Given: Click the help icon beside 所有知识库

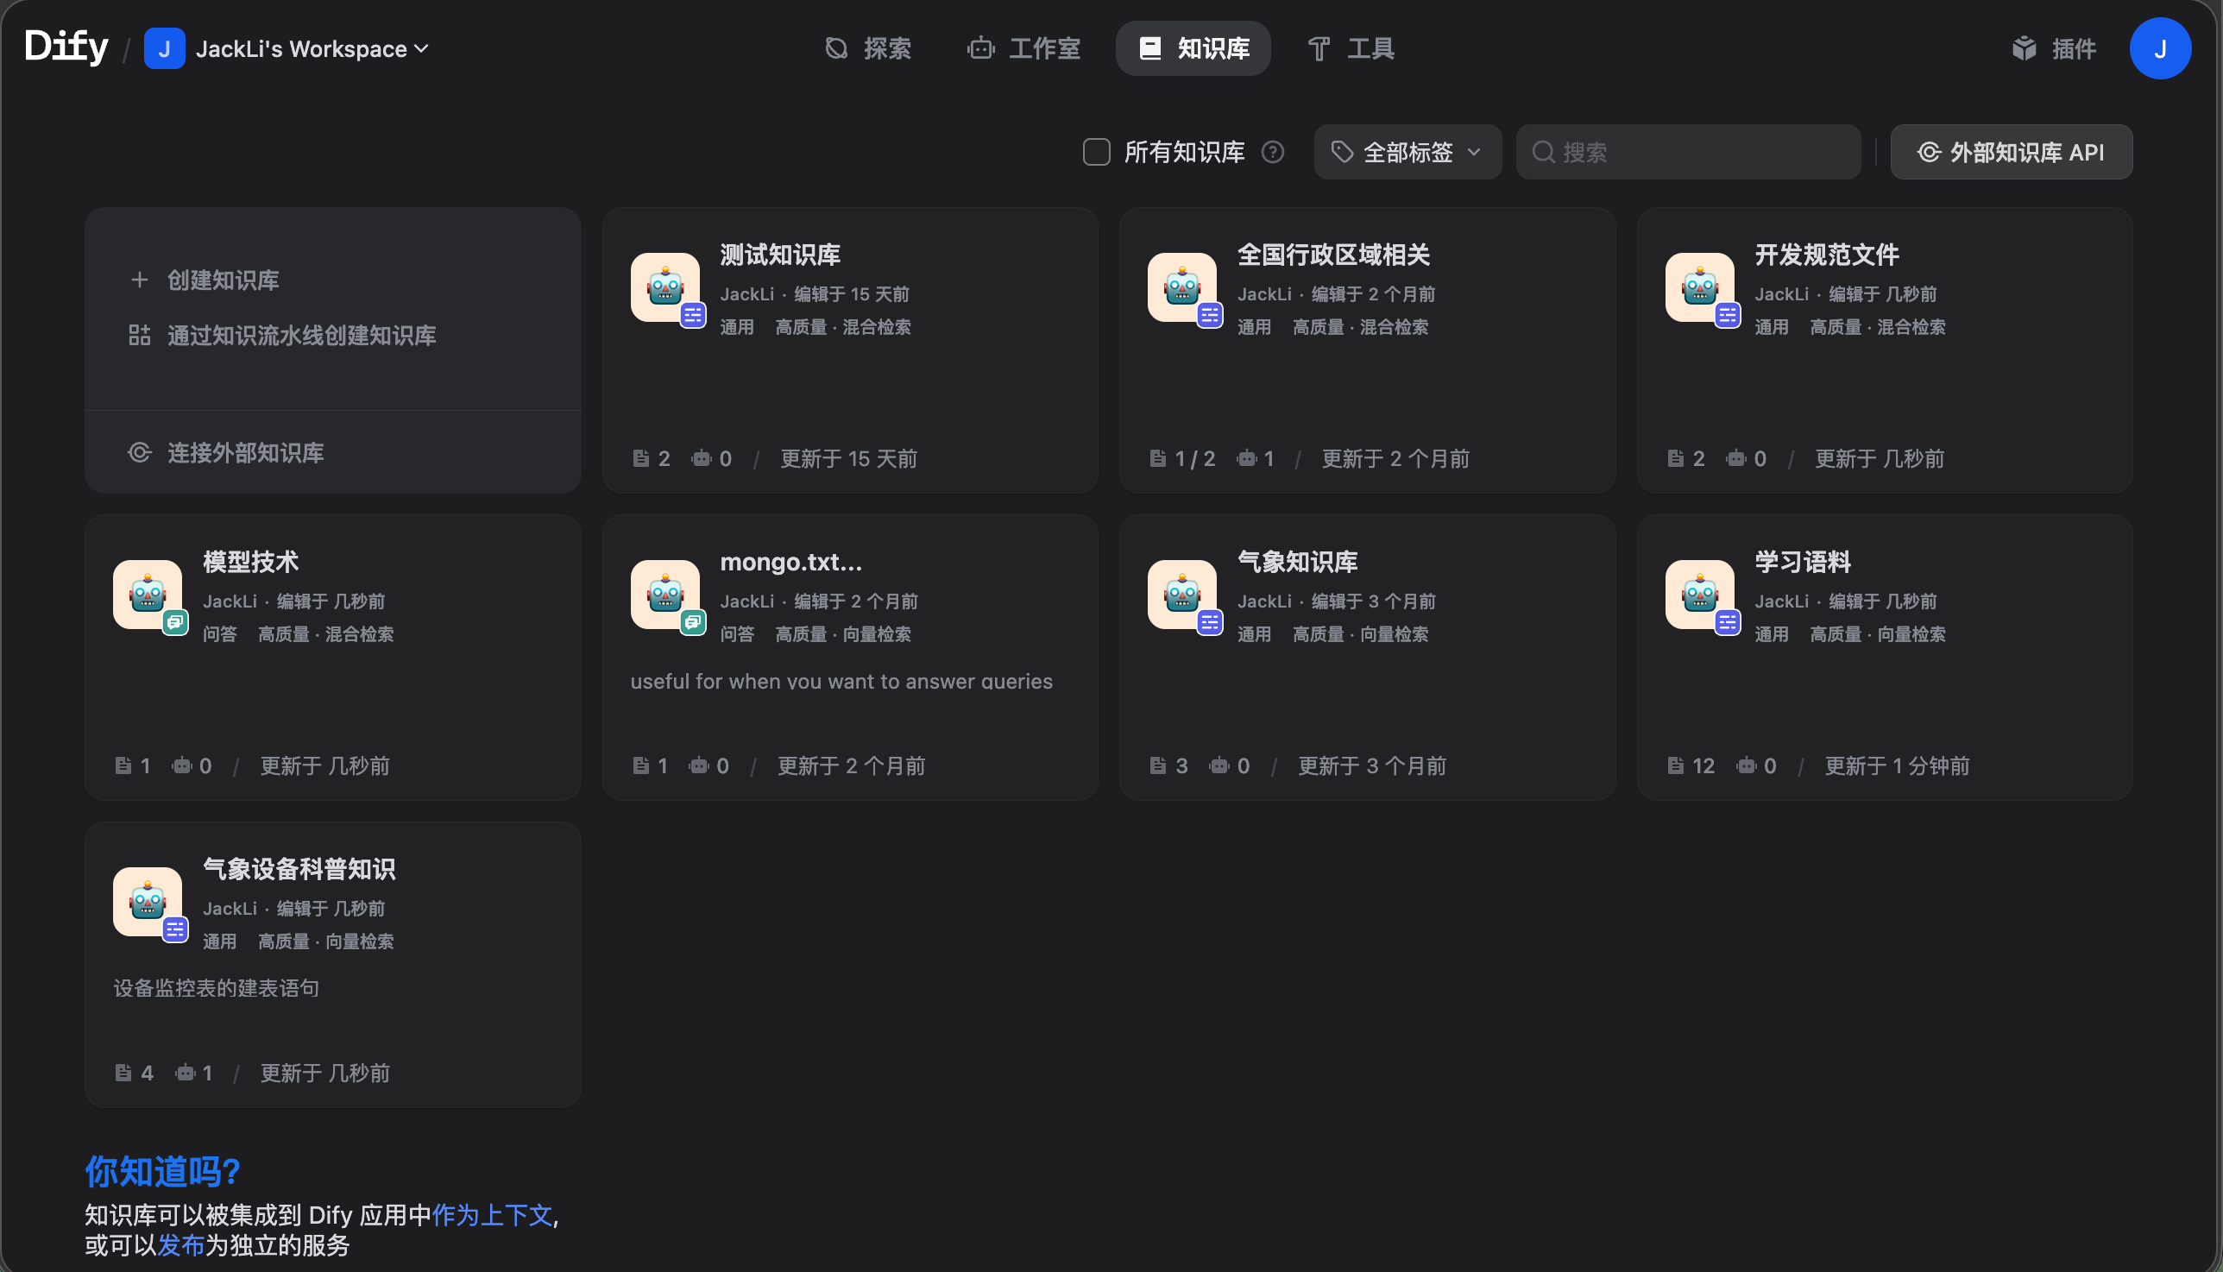Looking at the screenshot, I should (x=1273, y=152).
